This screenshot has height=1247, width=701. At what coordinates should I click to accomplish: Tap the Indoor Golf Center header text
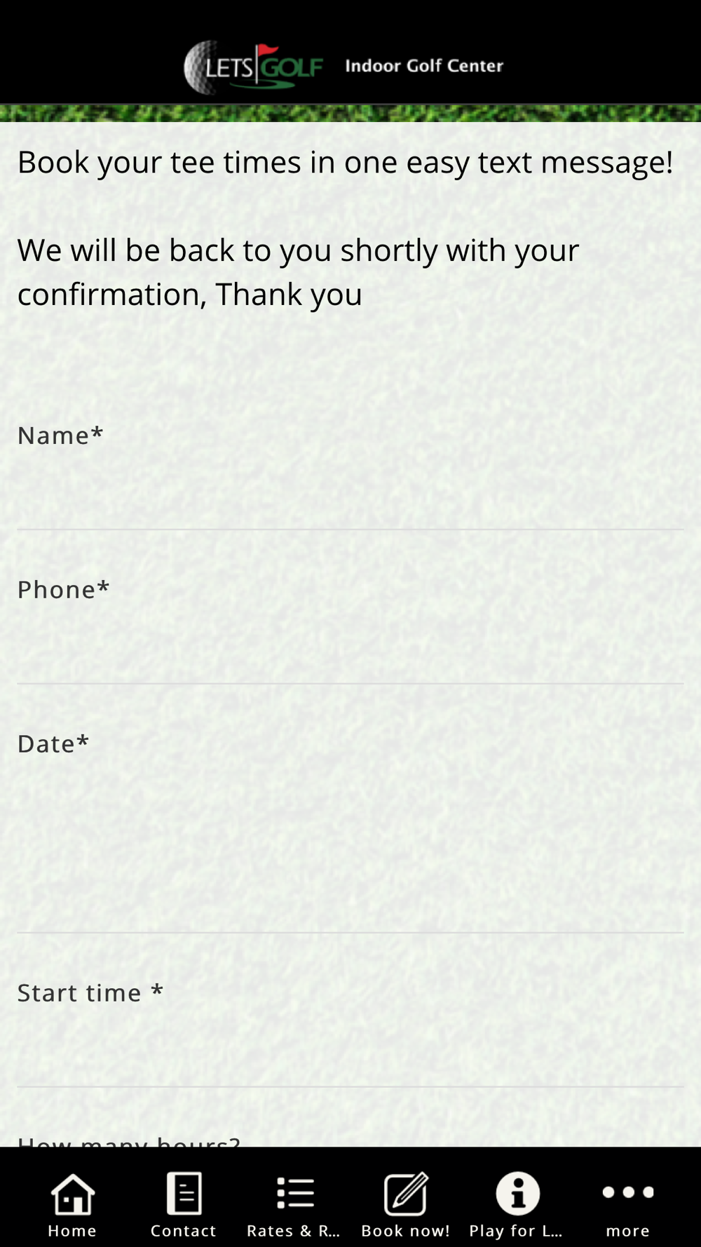coord(424,66)
